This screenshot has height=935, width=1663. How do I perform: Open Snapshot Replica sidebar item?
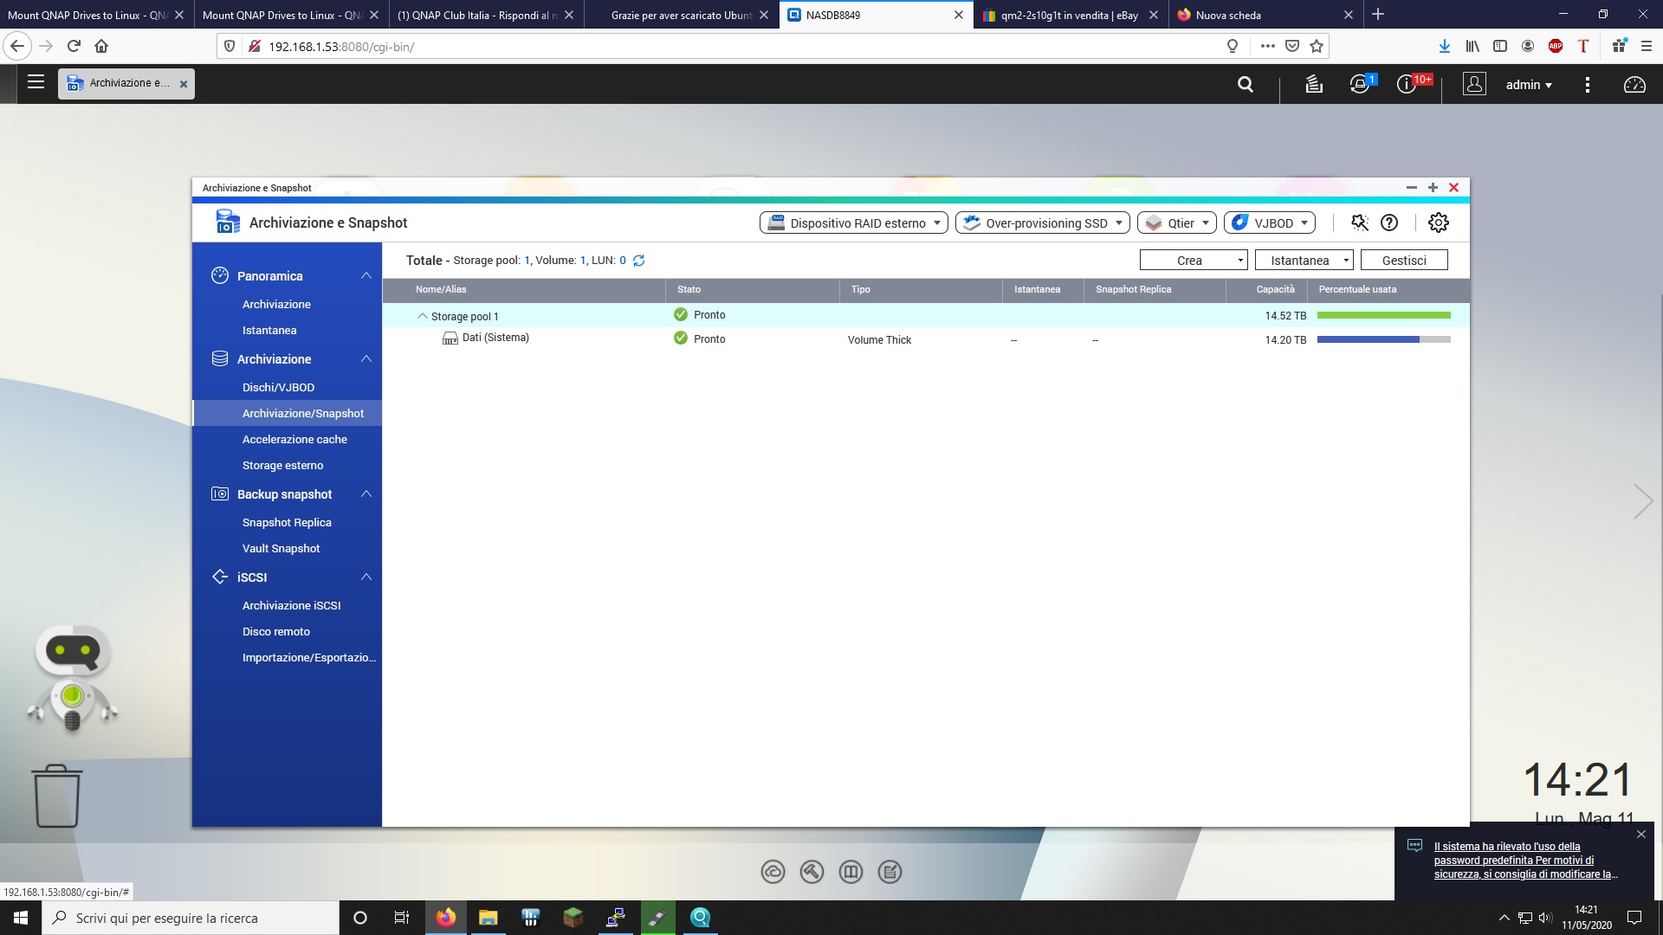point(287,522)
